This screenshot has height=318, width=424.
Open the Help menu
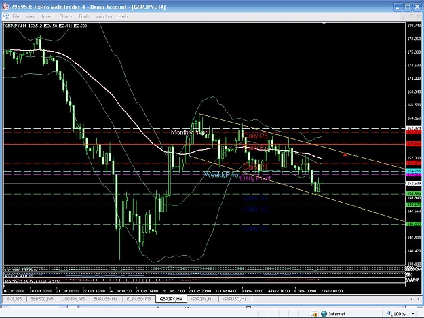[x=123, y=16]
